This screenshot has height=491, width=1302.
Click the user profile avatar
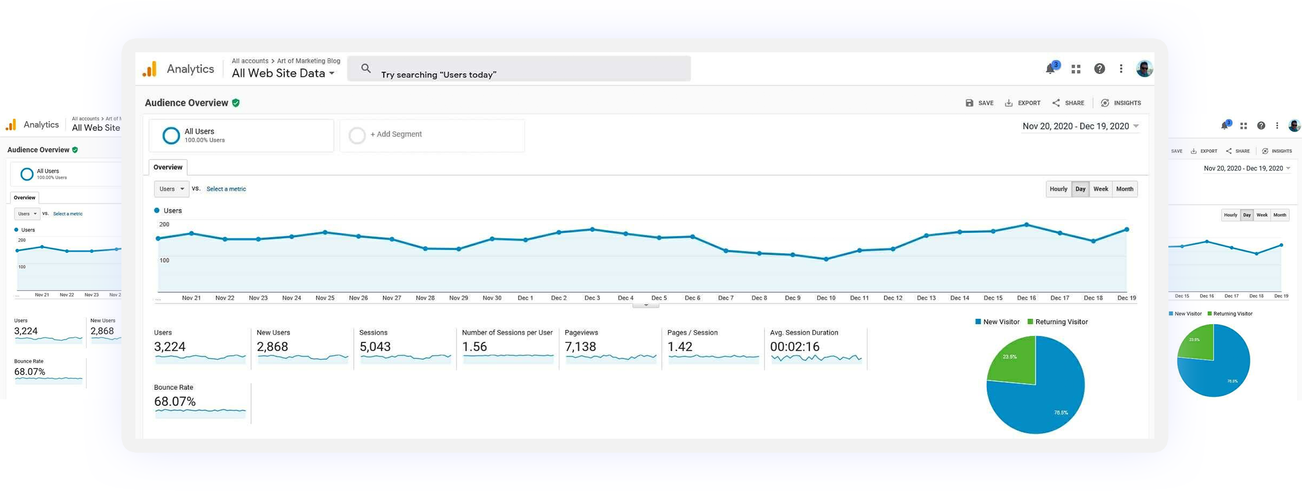pyautogui.click(x=1144, y=68)
